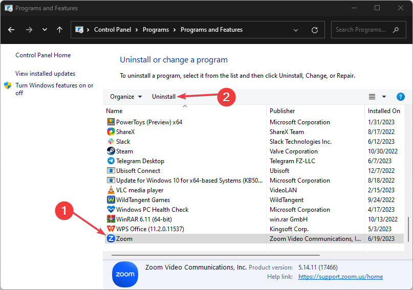
Task: Select Slack program name in the list
Action: (123, 142)
